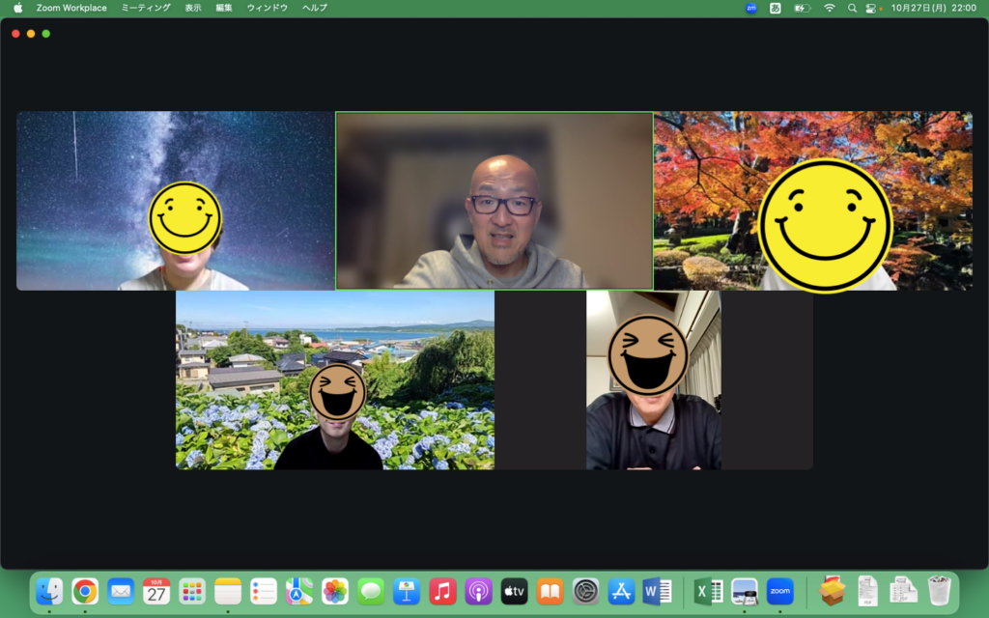
Task: Open the App Store from the Dock
Action: pyautogui.click(x=621, y=591)
